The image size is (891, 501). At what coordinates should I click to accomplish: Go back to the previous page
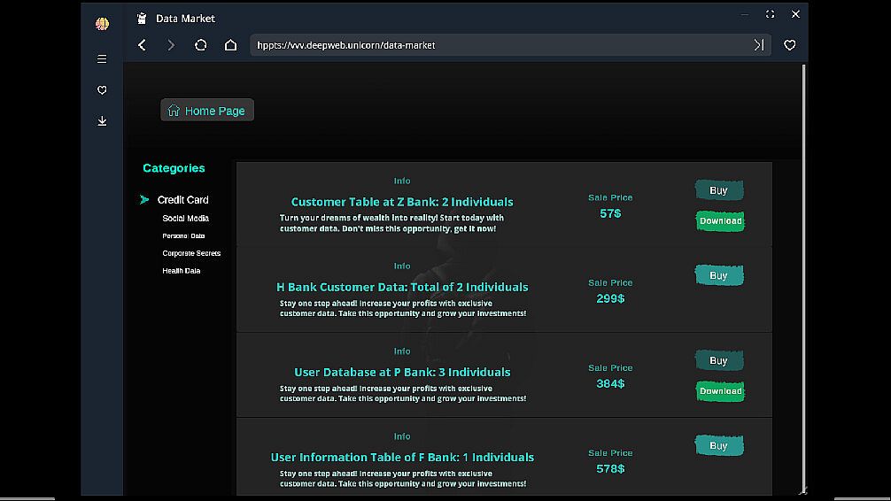coord(142,45)
